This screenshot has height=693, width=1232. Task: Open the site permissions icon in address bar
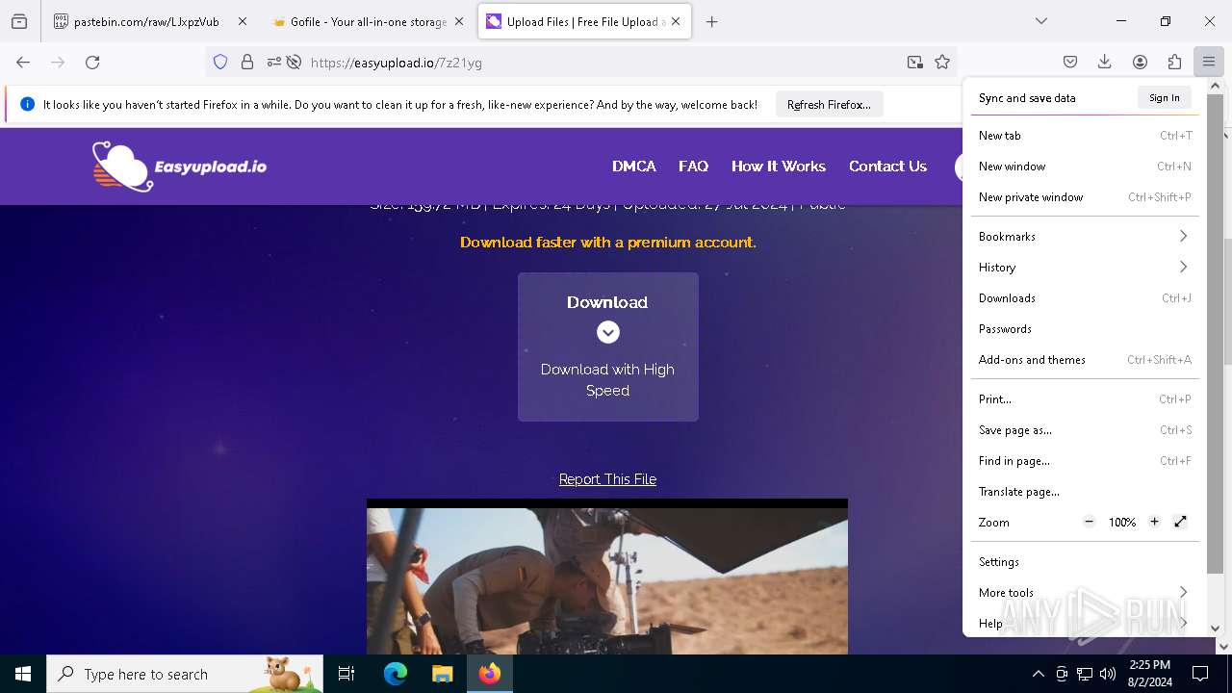pyautogui.click(x=274, y=62)
